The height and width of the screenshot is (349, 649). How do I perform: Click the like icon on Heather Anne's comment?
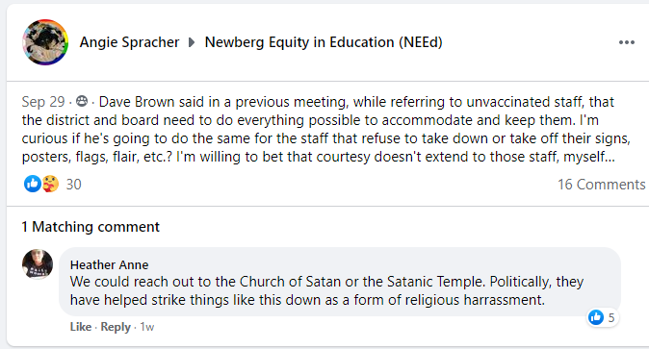pyautogui.click(x=596, y=317)
